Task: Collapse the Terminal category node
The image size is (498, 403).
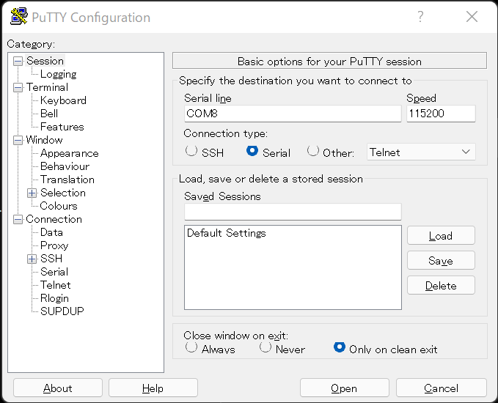Action: [18, 88]
